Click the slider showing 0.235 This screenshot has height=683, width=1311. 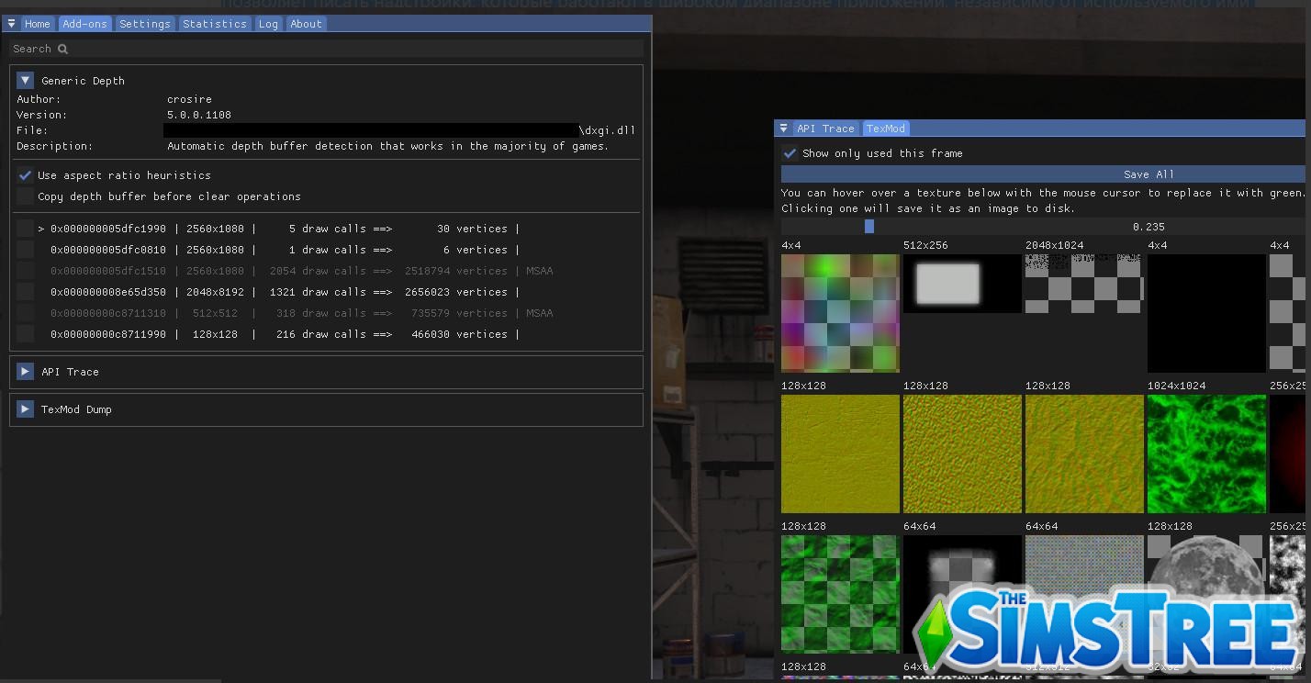tap(868, 227)
